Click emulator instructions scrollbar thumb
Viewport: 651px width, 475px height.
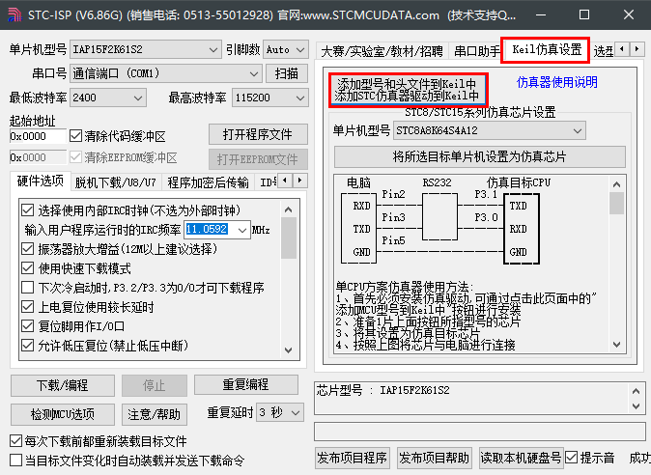pos(616,204)
